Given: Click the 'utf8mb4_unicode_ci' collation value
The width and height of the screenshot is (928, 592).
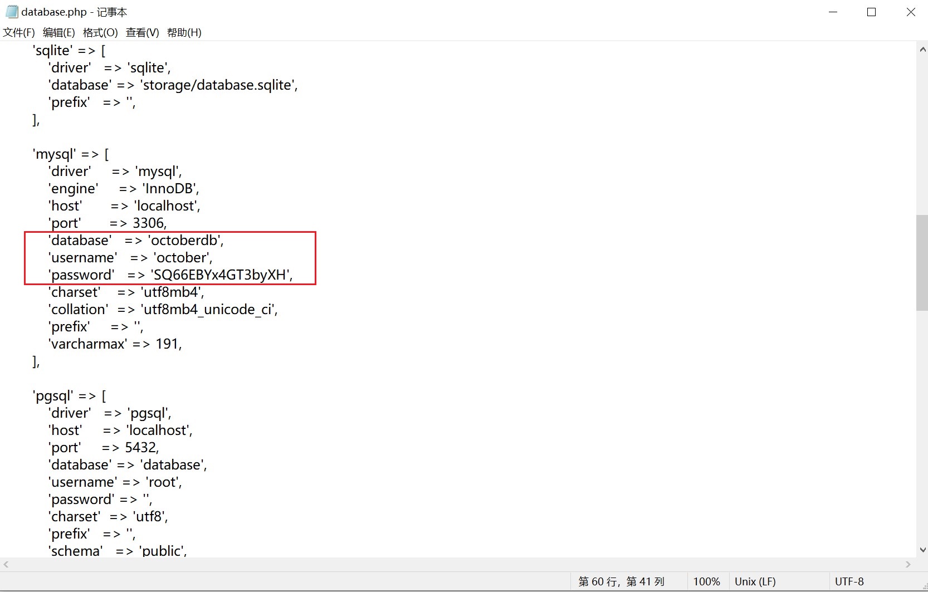Looking at the screenshot, I should pos(209,309).
